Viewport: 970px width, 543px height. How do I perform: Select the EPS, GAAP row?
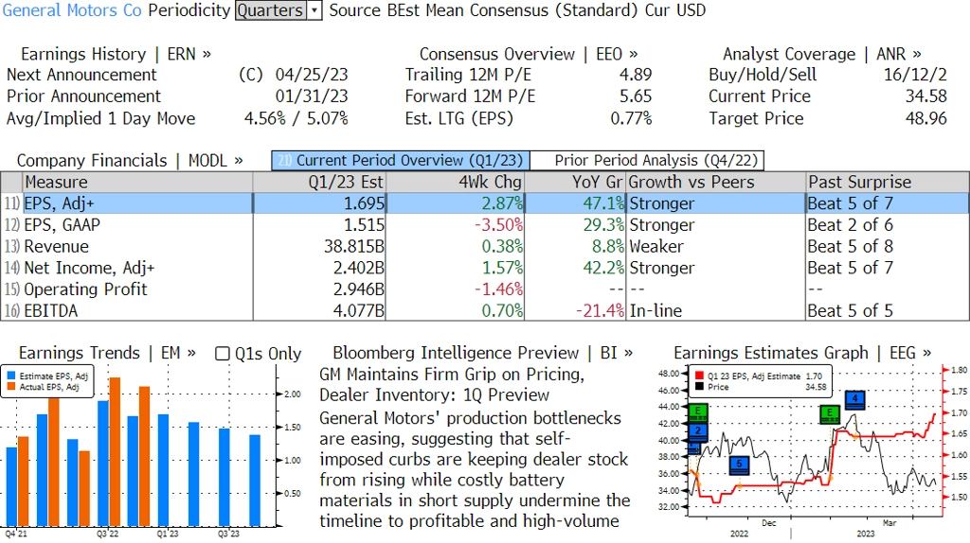[x=485, y=225]
